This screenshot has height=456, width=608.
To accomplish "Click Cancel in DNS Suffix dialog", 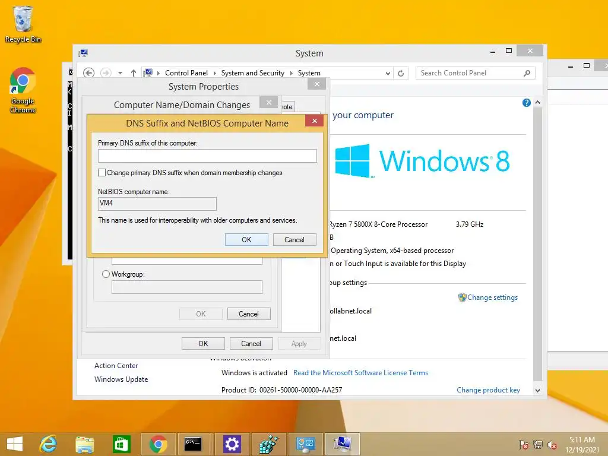I will [294, 240].
